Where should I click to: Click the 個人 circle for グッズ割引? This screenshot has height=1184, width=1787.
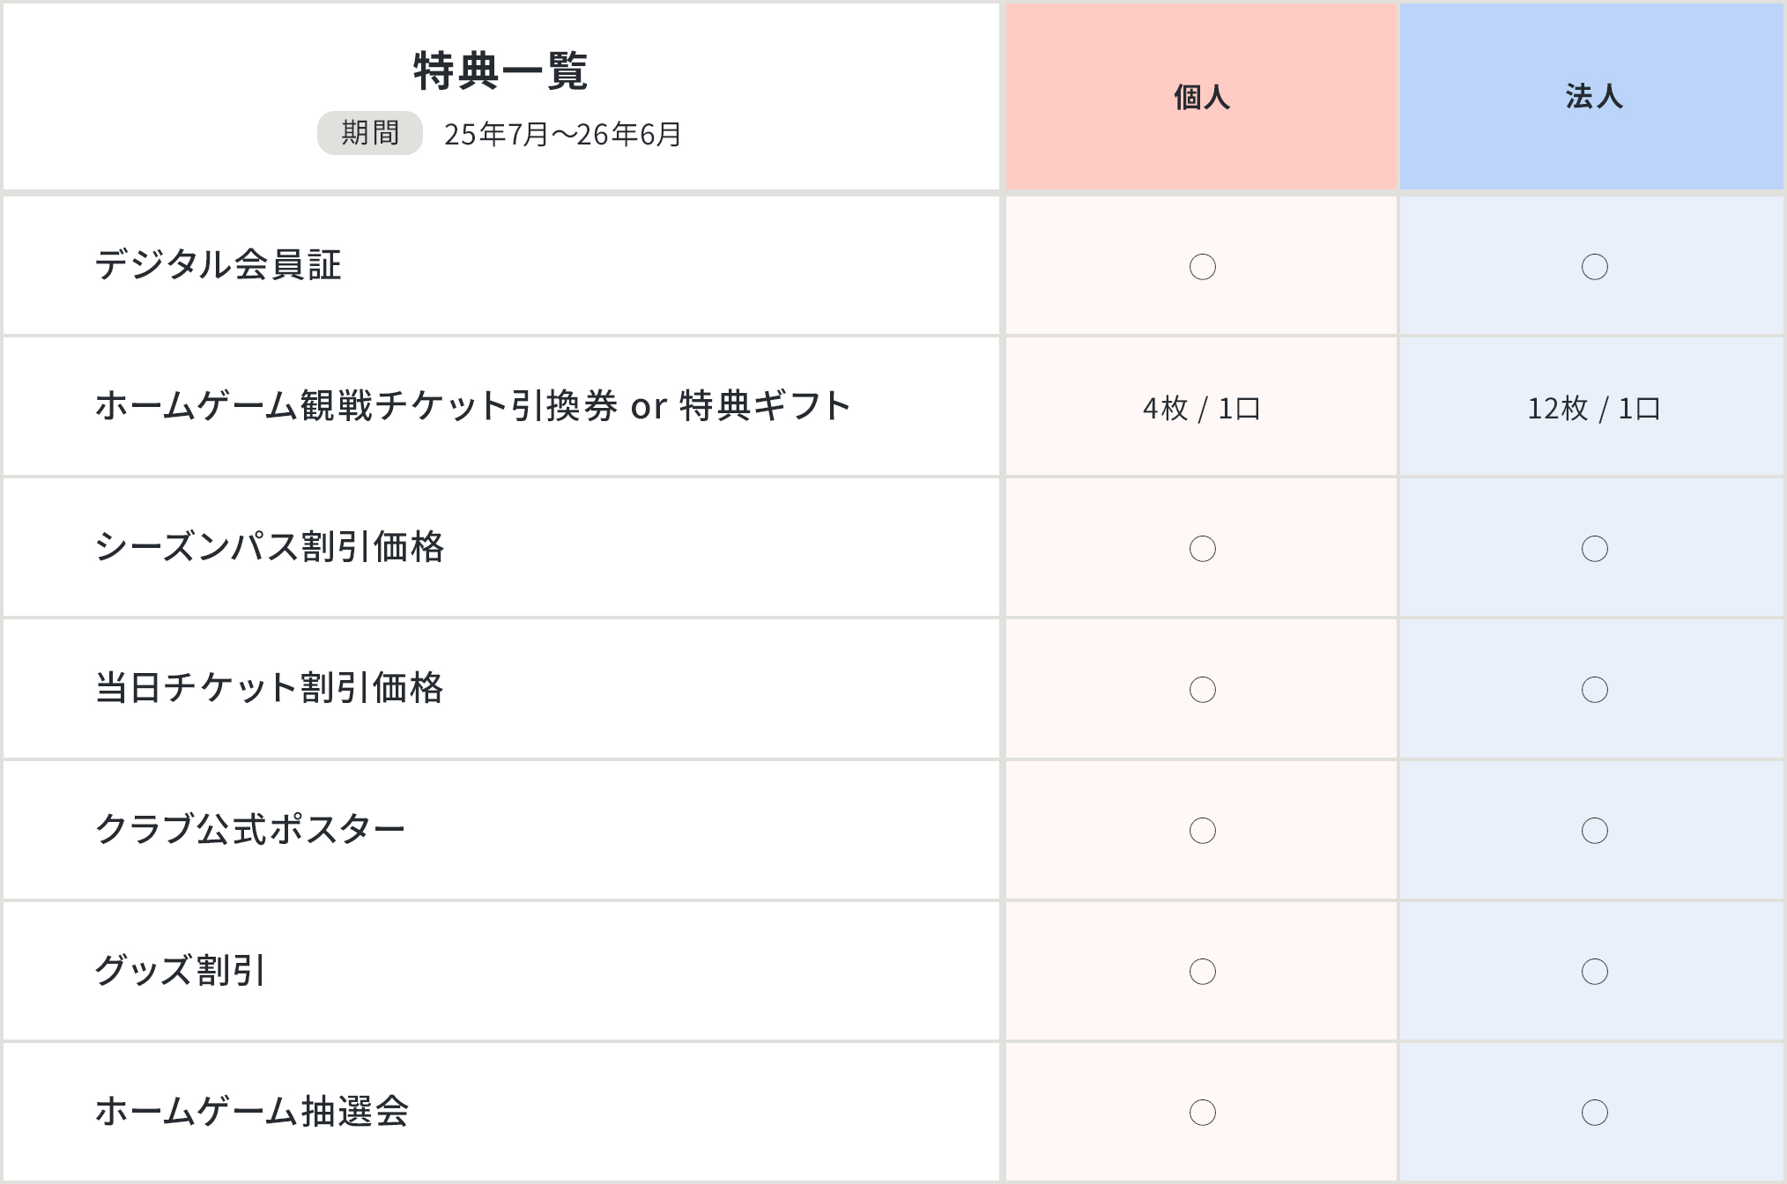1202,972
